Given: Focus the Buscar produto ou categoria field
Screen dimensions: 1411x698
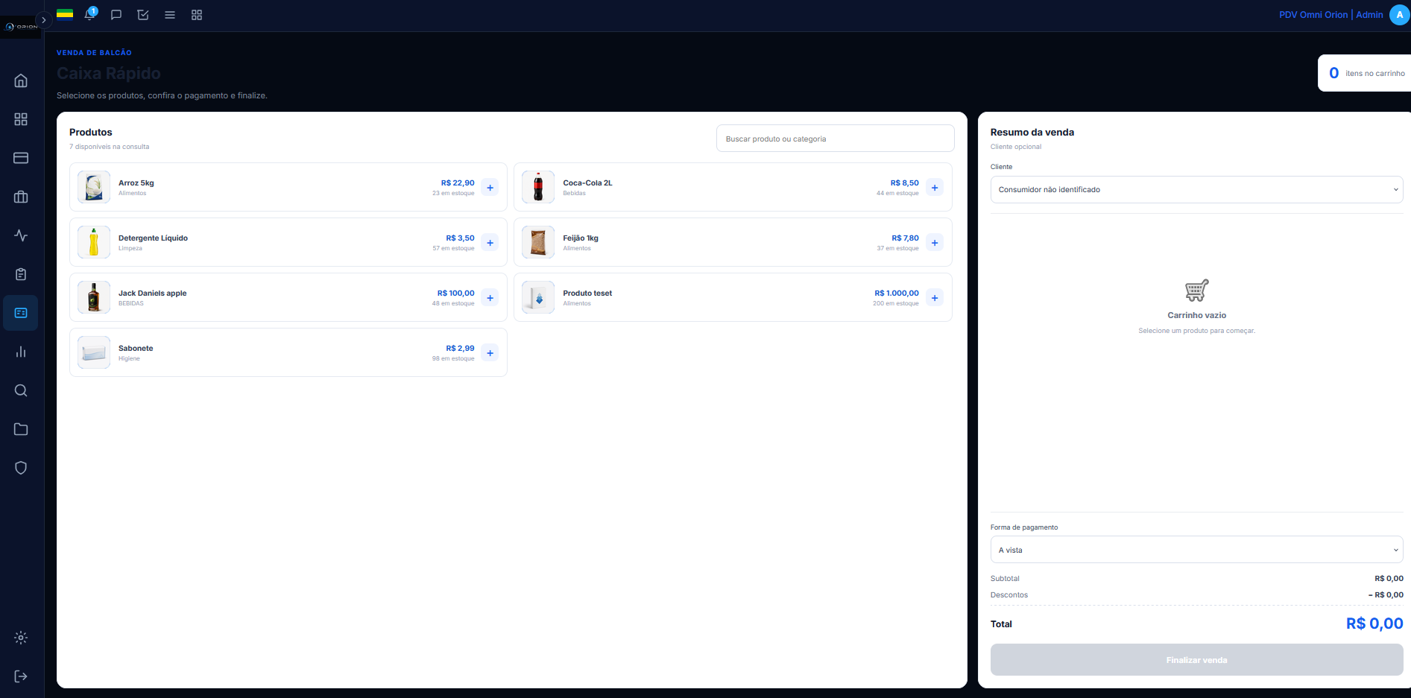Looking at the screenshot, I should [x=835, y=139].
